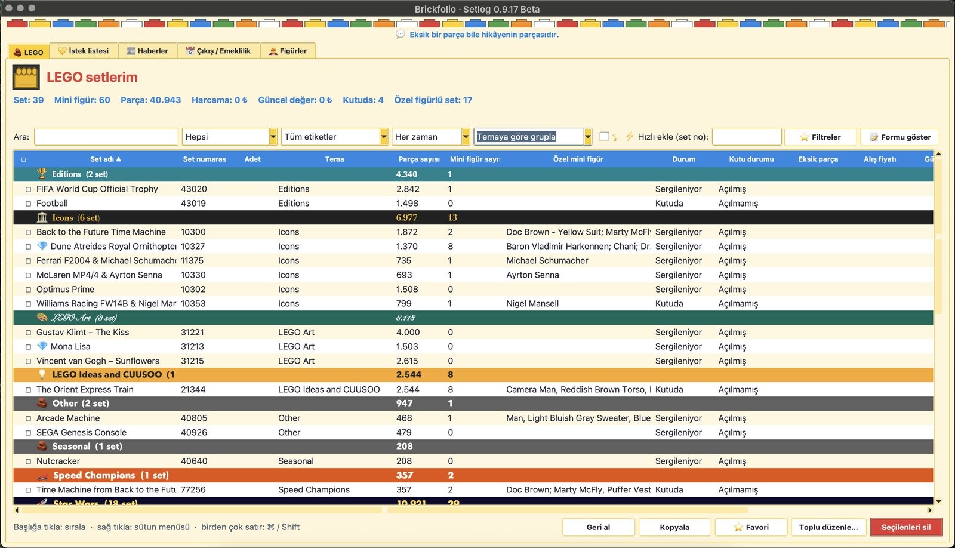Viewport: 955px width, 548px height.
Task: Click the Kopyala button
Action: [674, 527]
